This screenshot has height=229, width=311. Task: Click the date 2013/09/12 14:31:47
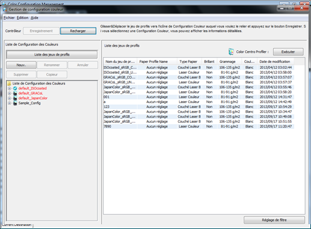276,97
